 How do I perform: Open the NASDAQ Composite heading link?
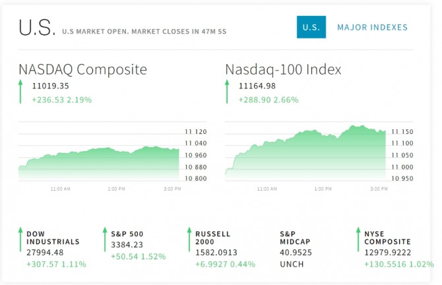[82, 69]
